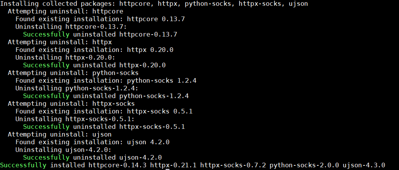The image size is (399, 170).
Task: Click 'Successfully uninstalled httpx-socks-0.5.1' line
Action: (104, 127)
